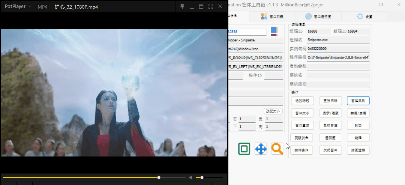
Task: Click the 修改标题 button
Action: pos(302,101)
